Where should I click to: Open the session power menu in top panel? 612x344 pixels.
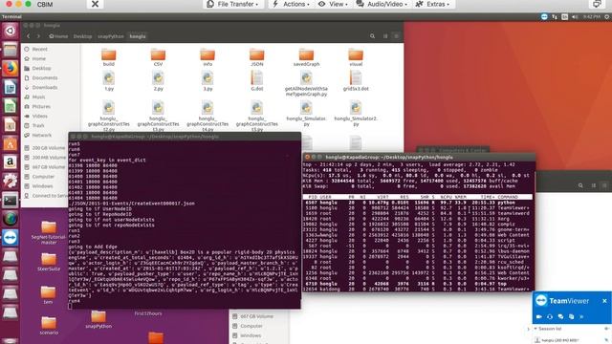(x=607, y=17)
